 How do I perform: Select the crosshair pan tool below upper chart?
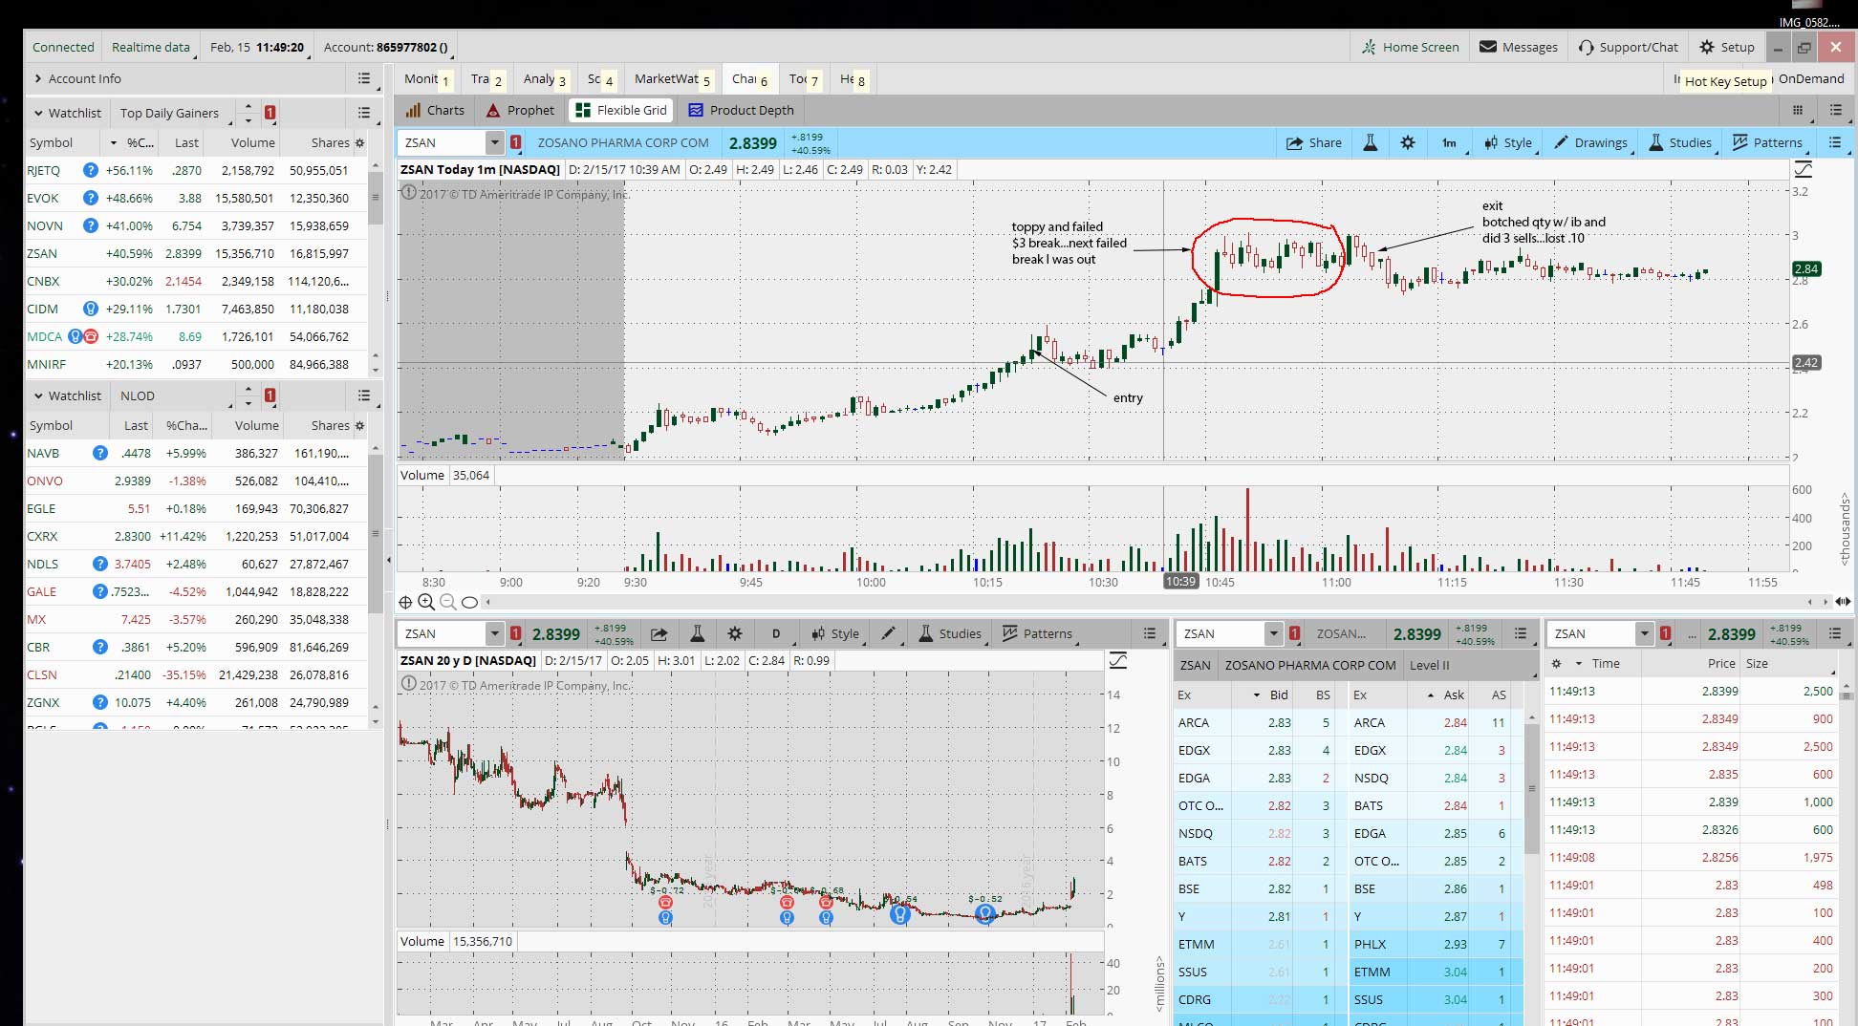(405, 602)
